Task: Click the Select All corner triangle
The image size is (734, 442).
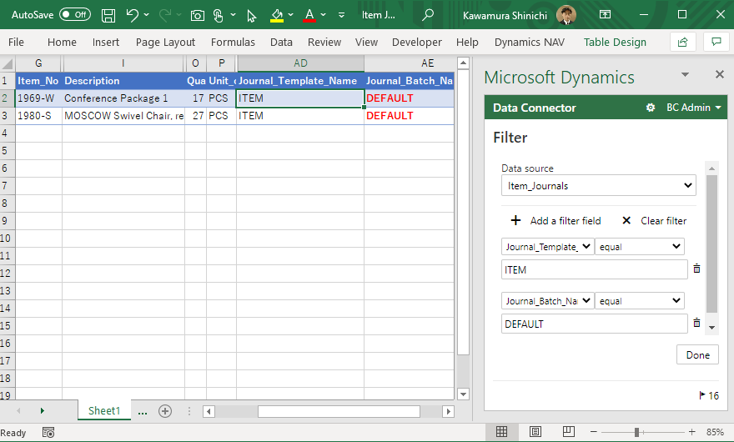Action: (x=8, y=63)
